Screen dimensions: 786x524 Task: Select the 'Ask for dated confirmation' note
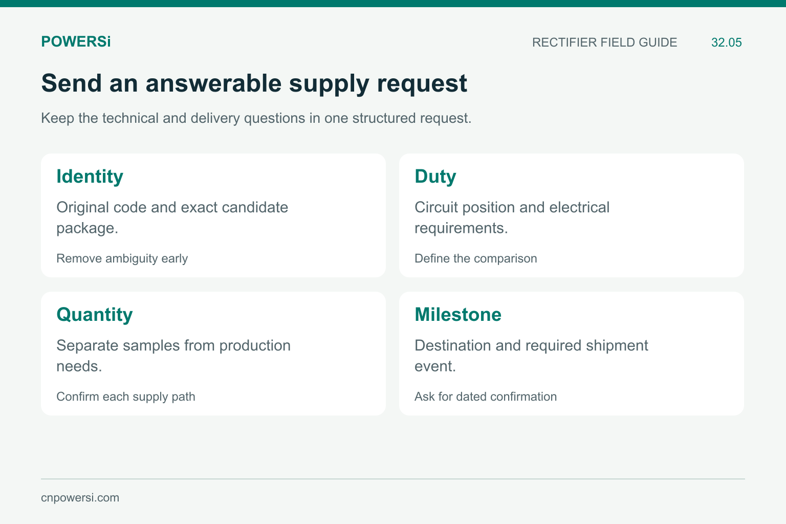pos(485,397)
